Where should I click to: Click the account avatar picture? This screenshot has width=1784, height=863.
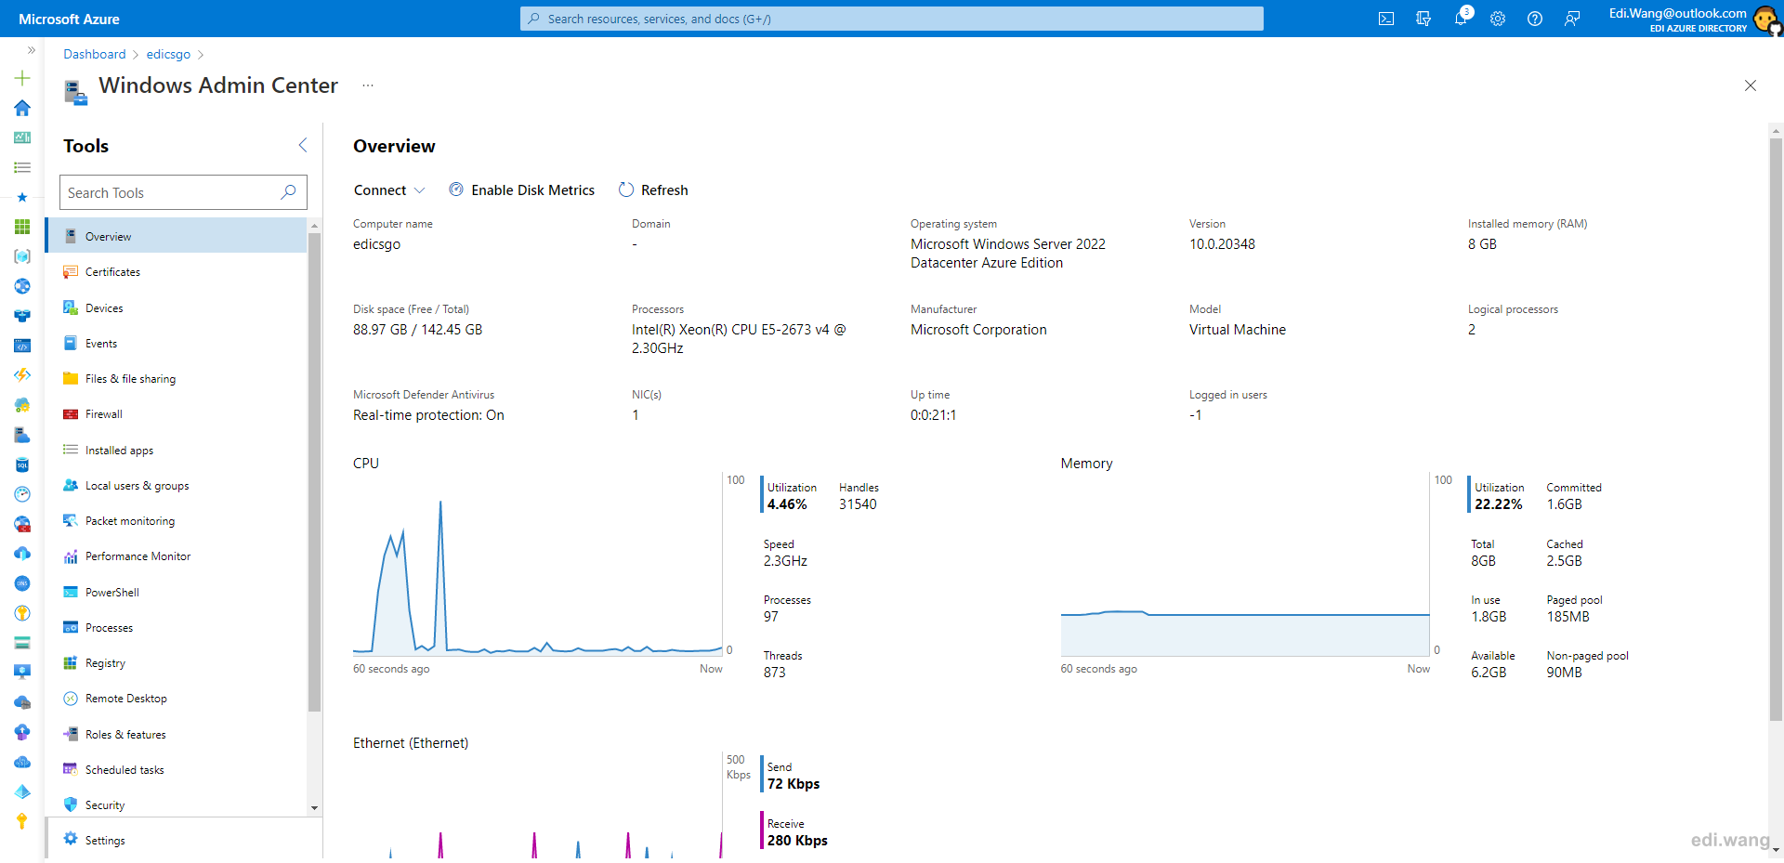coord(1766,19)
